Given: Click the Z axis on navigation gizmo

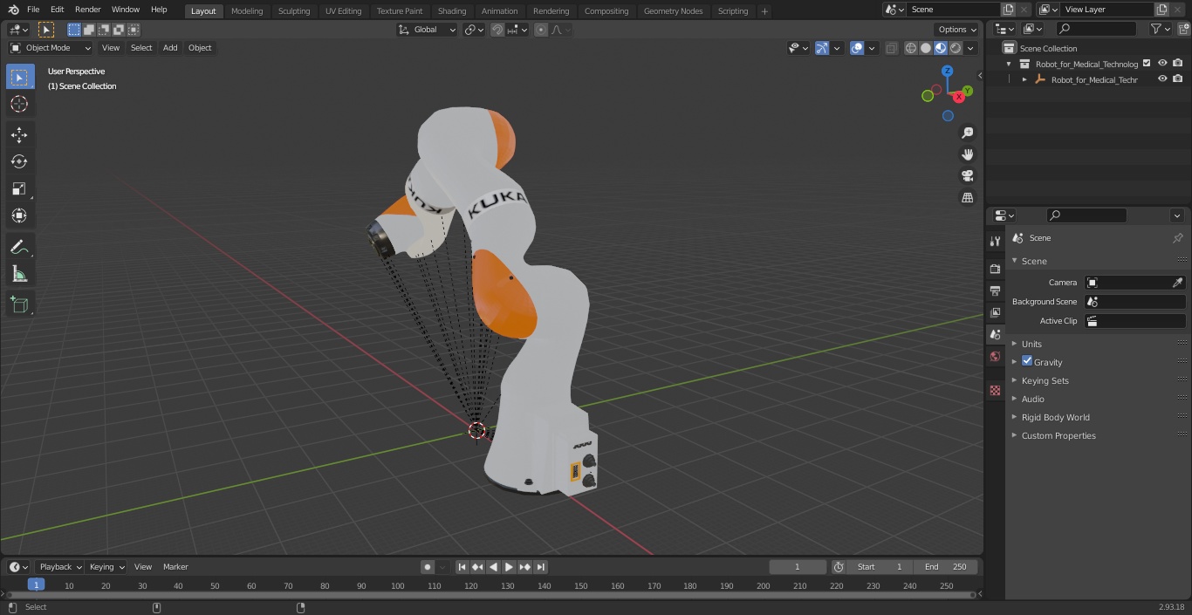Looking at the screenshot, I should click(x=948, y=72).
